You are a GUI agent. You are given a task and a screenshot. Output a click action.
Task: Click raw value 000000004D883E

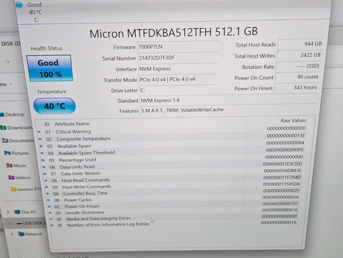(x=282, y=171)
